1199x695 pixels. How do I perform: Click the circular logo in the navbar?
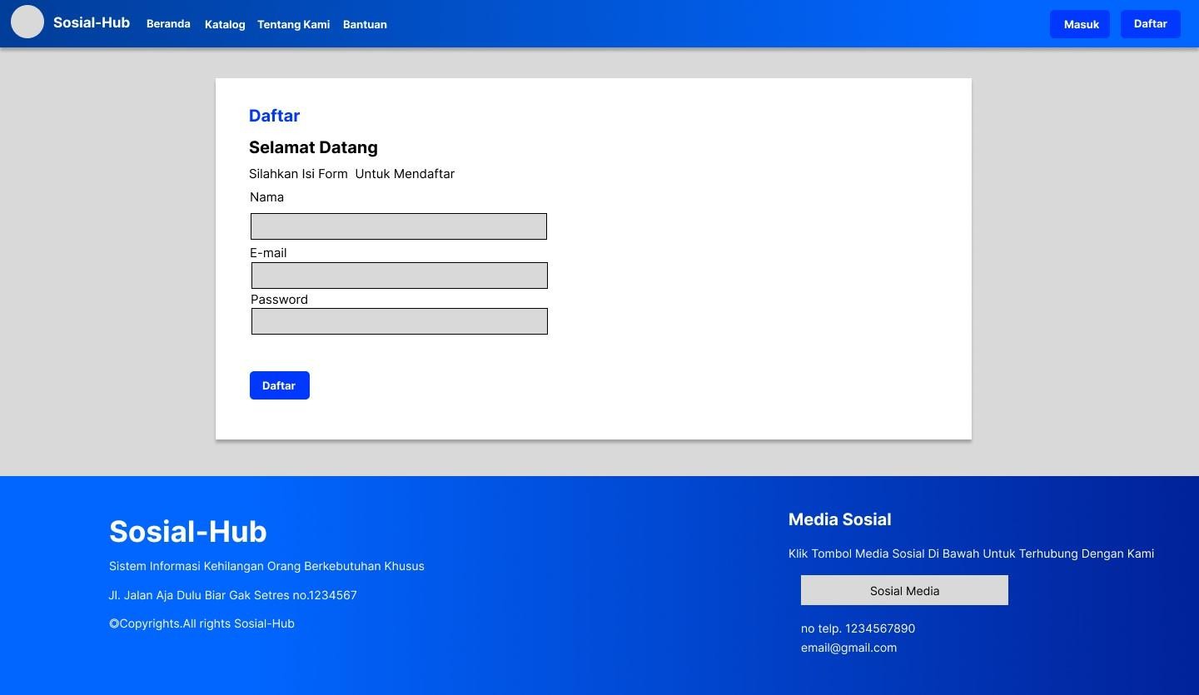27,22
